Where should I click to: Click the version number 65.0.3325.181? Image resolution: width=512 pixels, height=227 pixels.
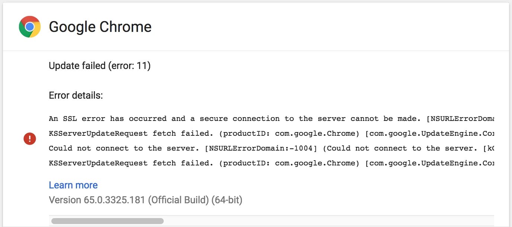click(114, 200)
